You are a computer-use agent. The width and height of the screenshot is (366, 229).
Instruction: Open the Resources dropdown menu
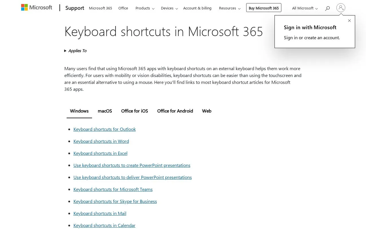pos(229,8)
